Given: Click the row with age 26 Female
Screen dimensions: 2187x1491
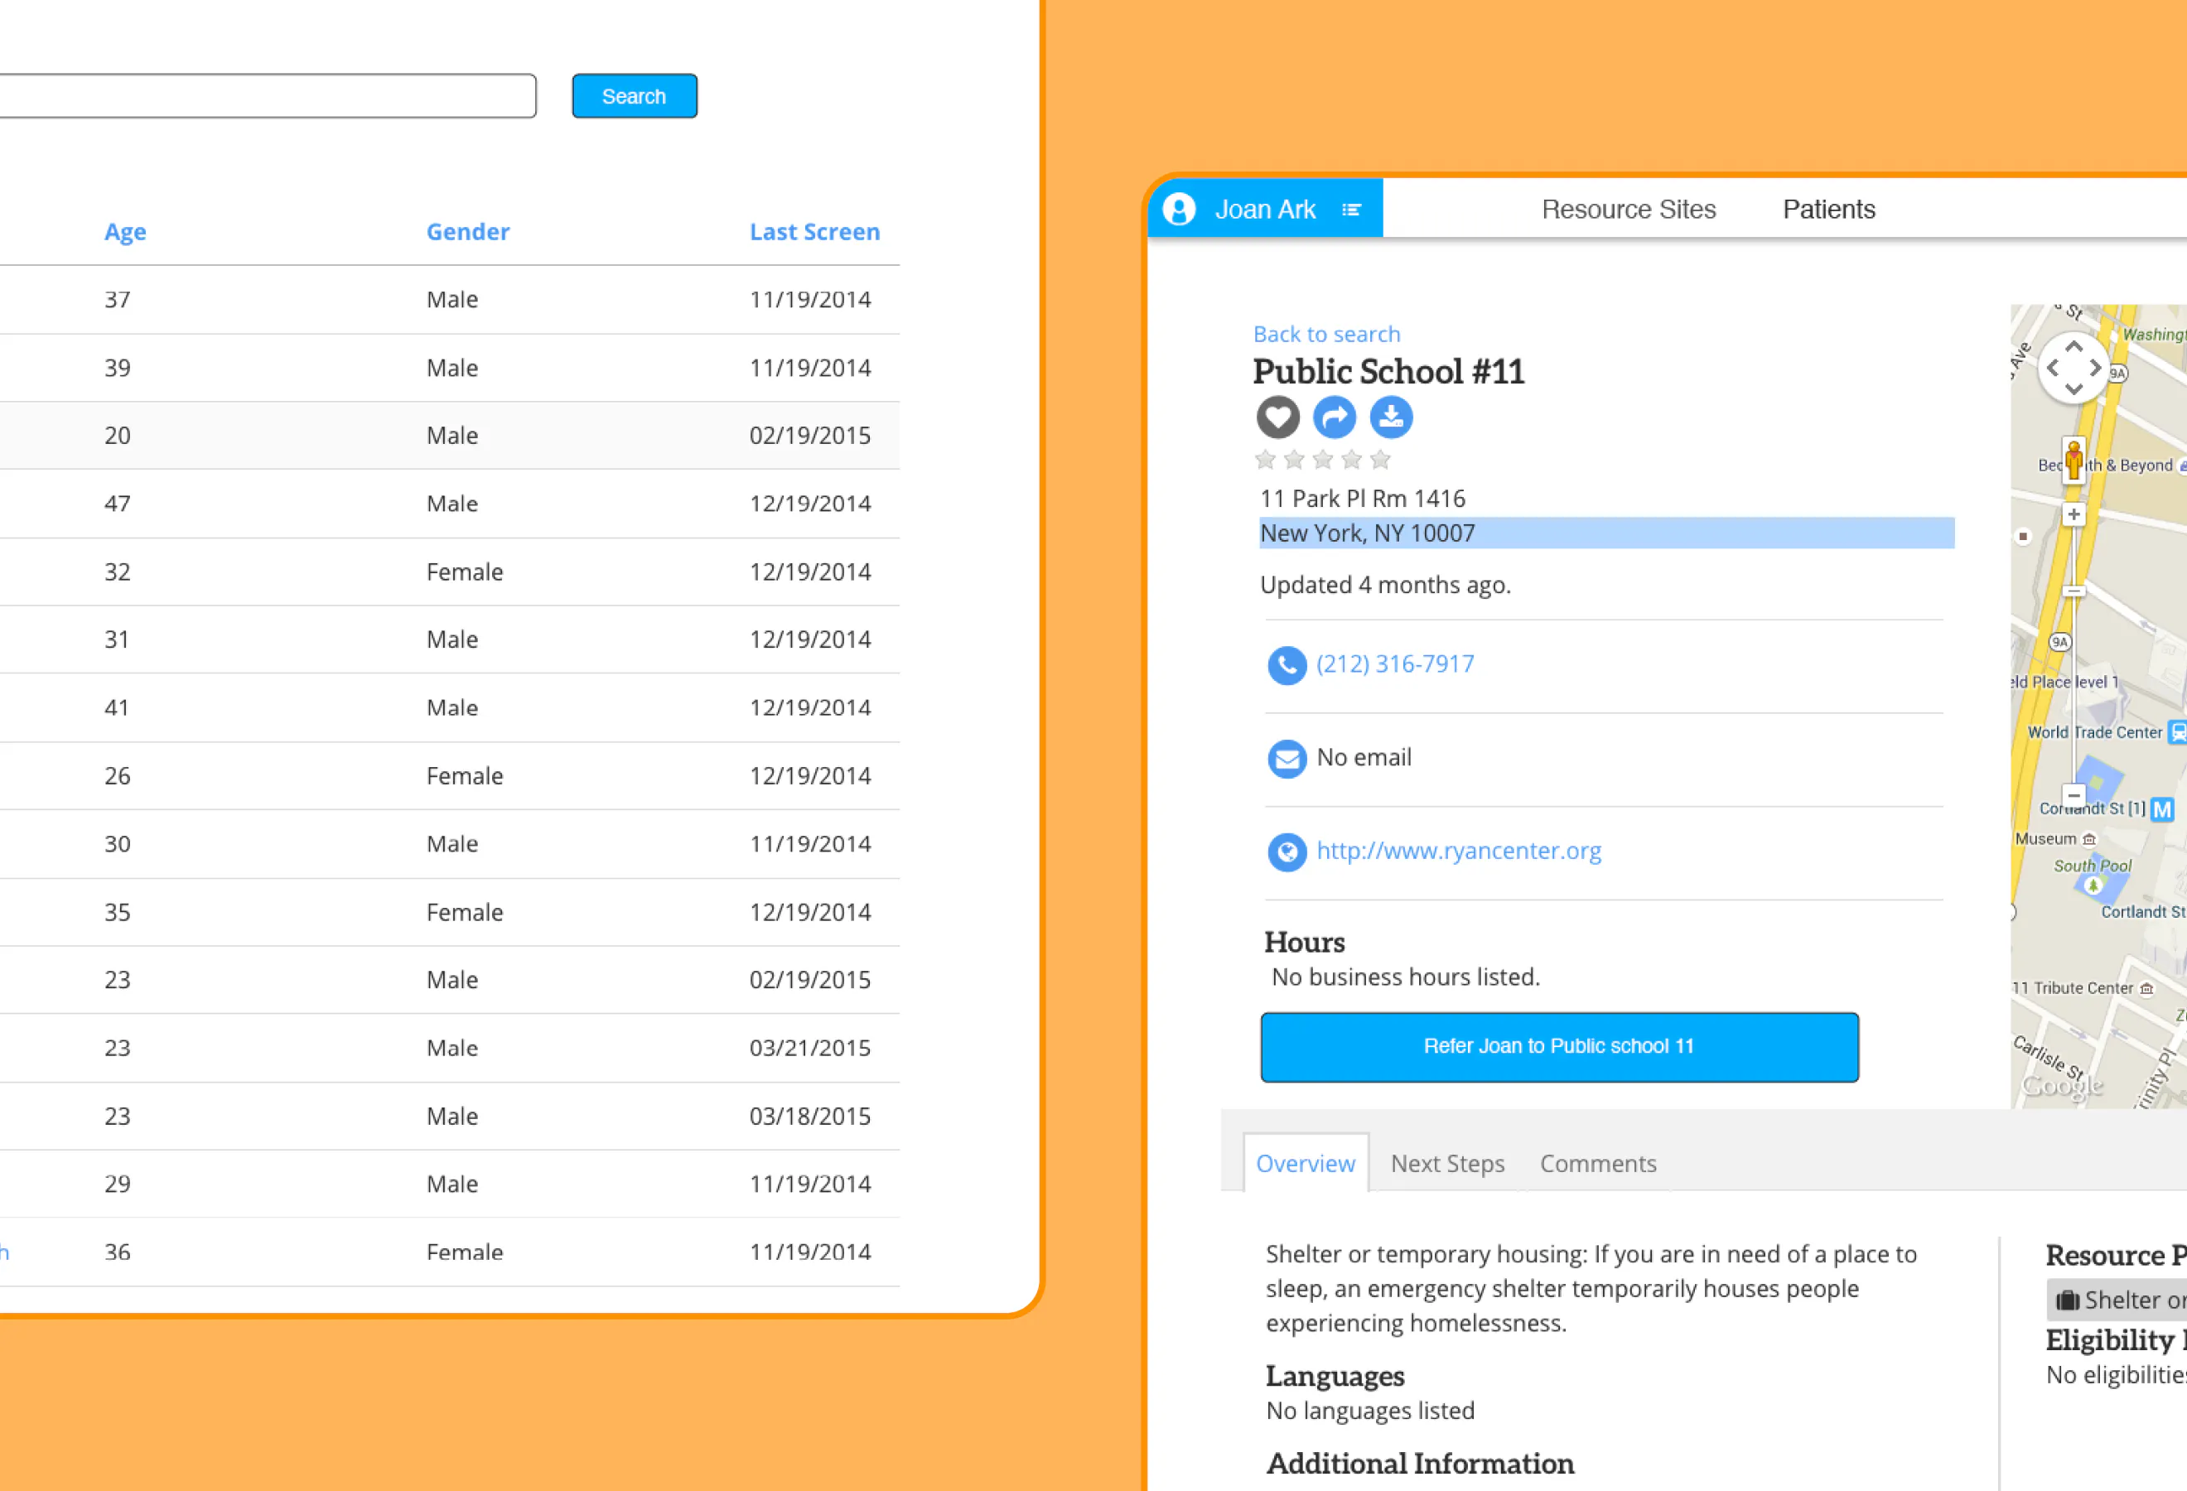Looking at the screenshot, I should click(450, 776).
